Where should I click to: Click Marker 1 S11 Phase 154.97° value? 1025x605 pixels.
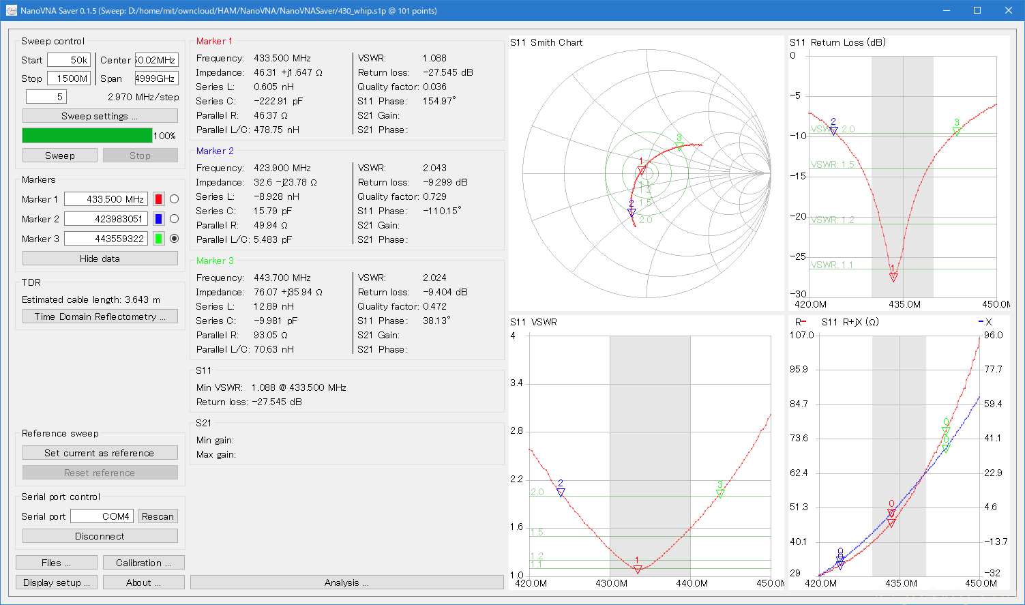439,101
